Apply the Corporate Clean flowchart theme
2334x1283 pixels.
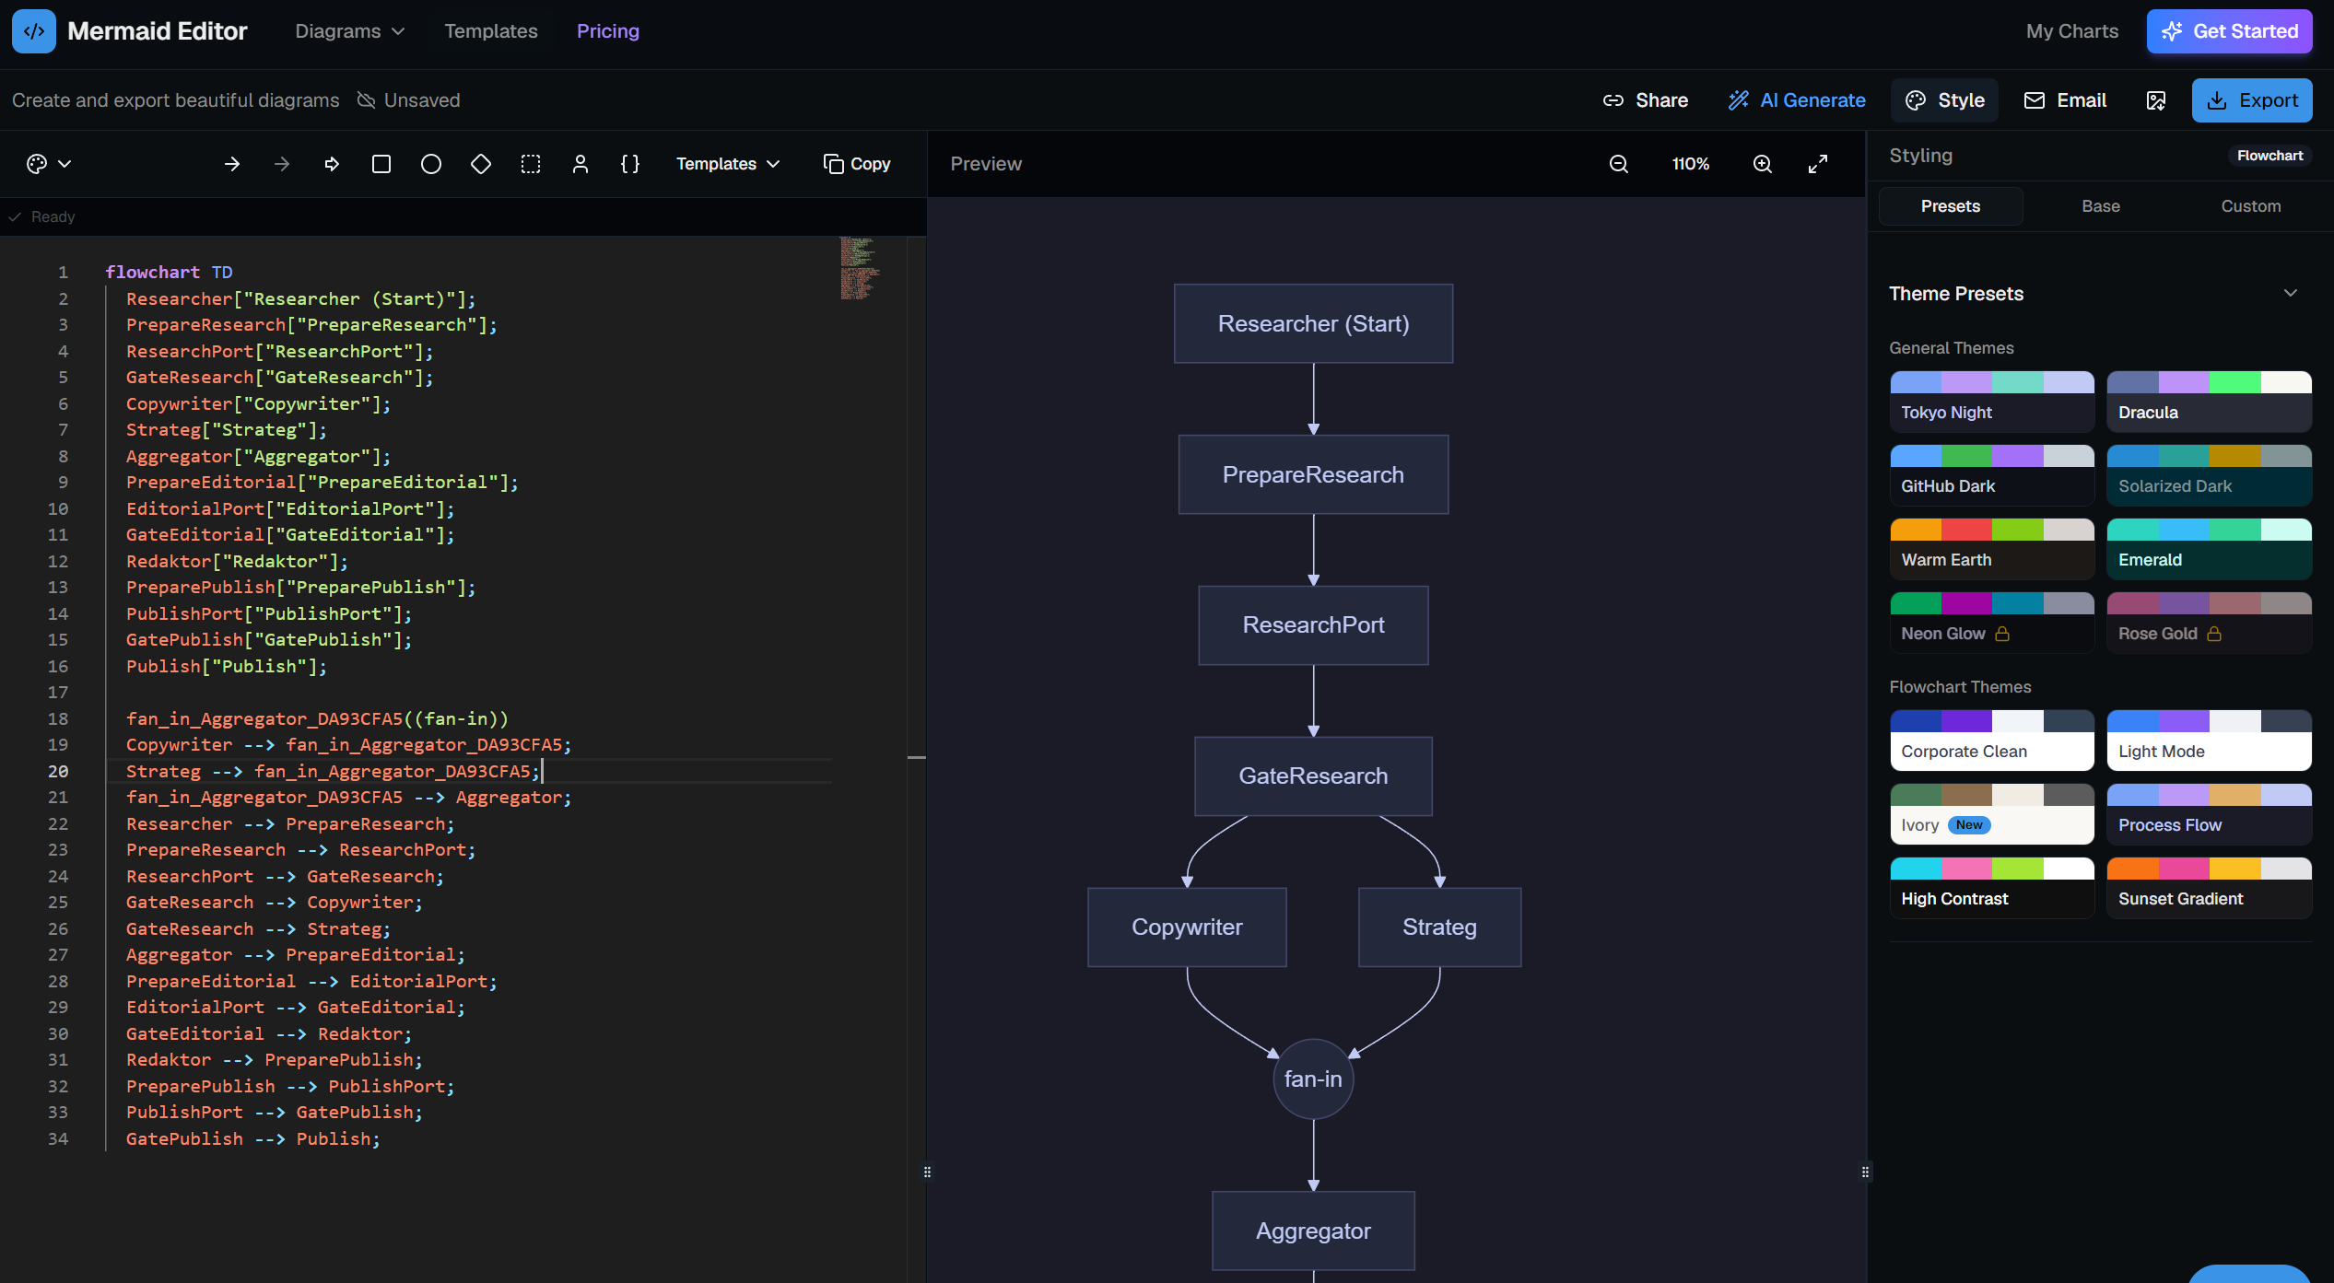tap(1992, 741)
